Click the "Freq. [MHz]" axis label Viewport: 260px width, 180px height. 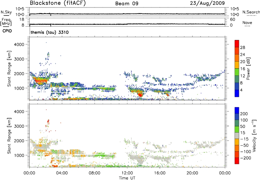pyautogui.click(x=6, y=22)
